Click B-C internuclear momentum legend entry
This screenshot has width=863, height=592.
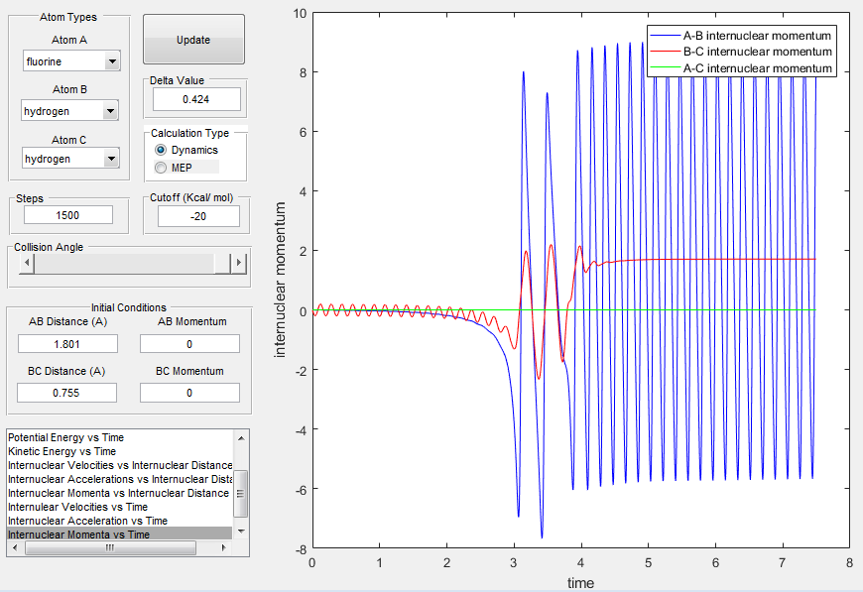tap(741, 52)
